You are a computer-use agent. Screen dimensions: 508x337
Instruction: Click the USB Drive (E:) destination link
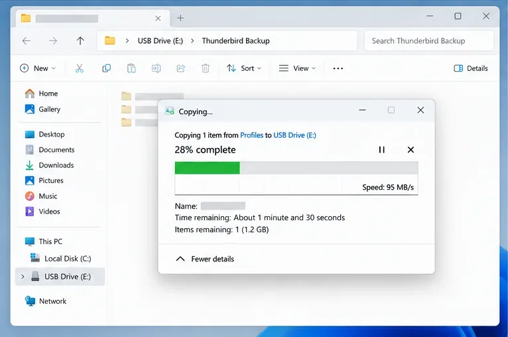point(294,135)
